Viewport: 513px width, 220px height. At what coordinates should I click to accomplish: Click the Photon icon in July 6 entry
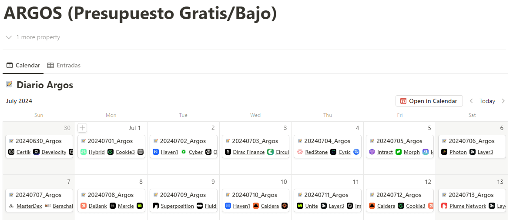[x=444, y=152]
